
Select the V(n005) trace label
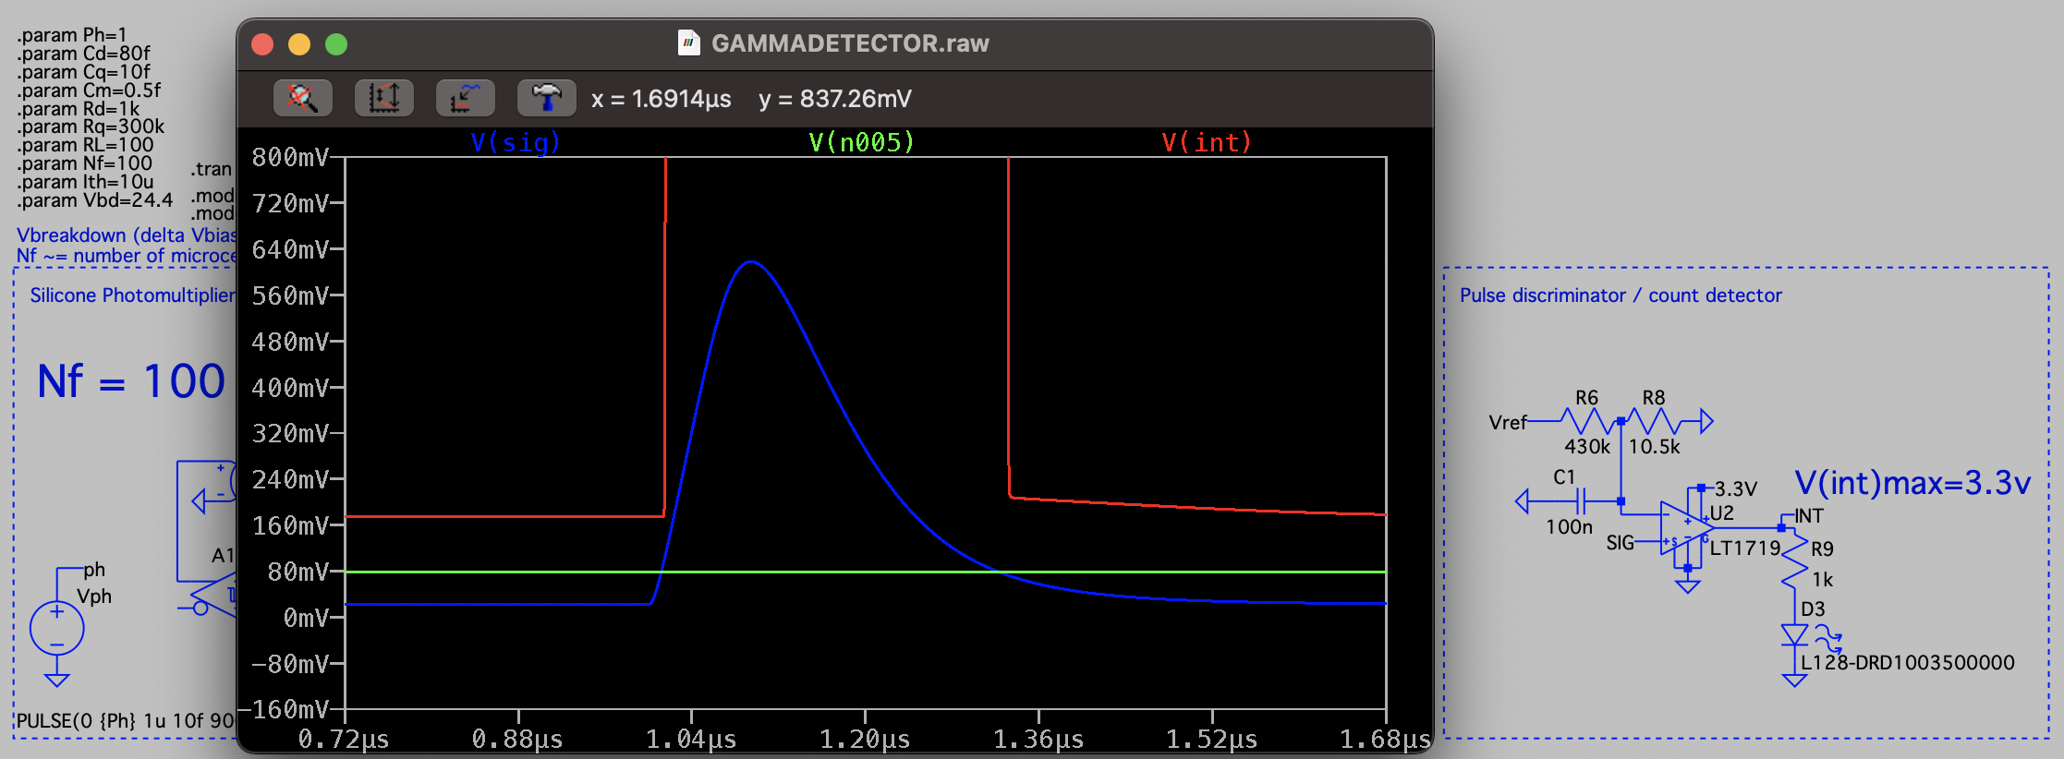coord(861,142)
